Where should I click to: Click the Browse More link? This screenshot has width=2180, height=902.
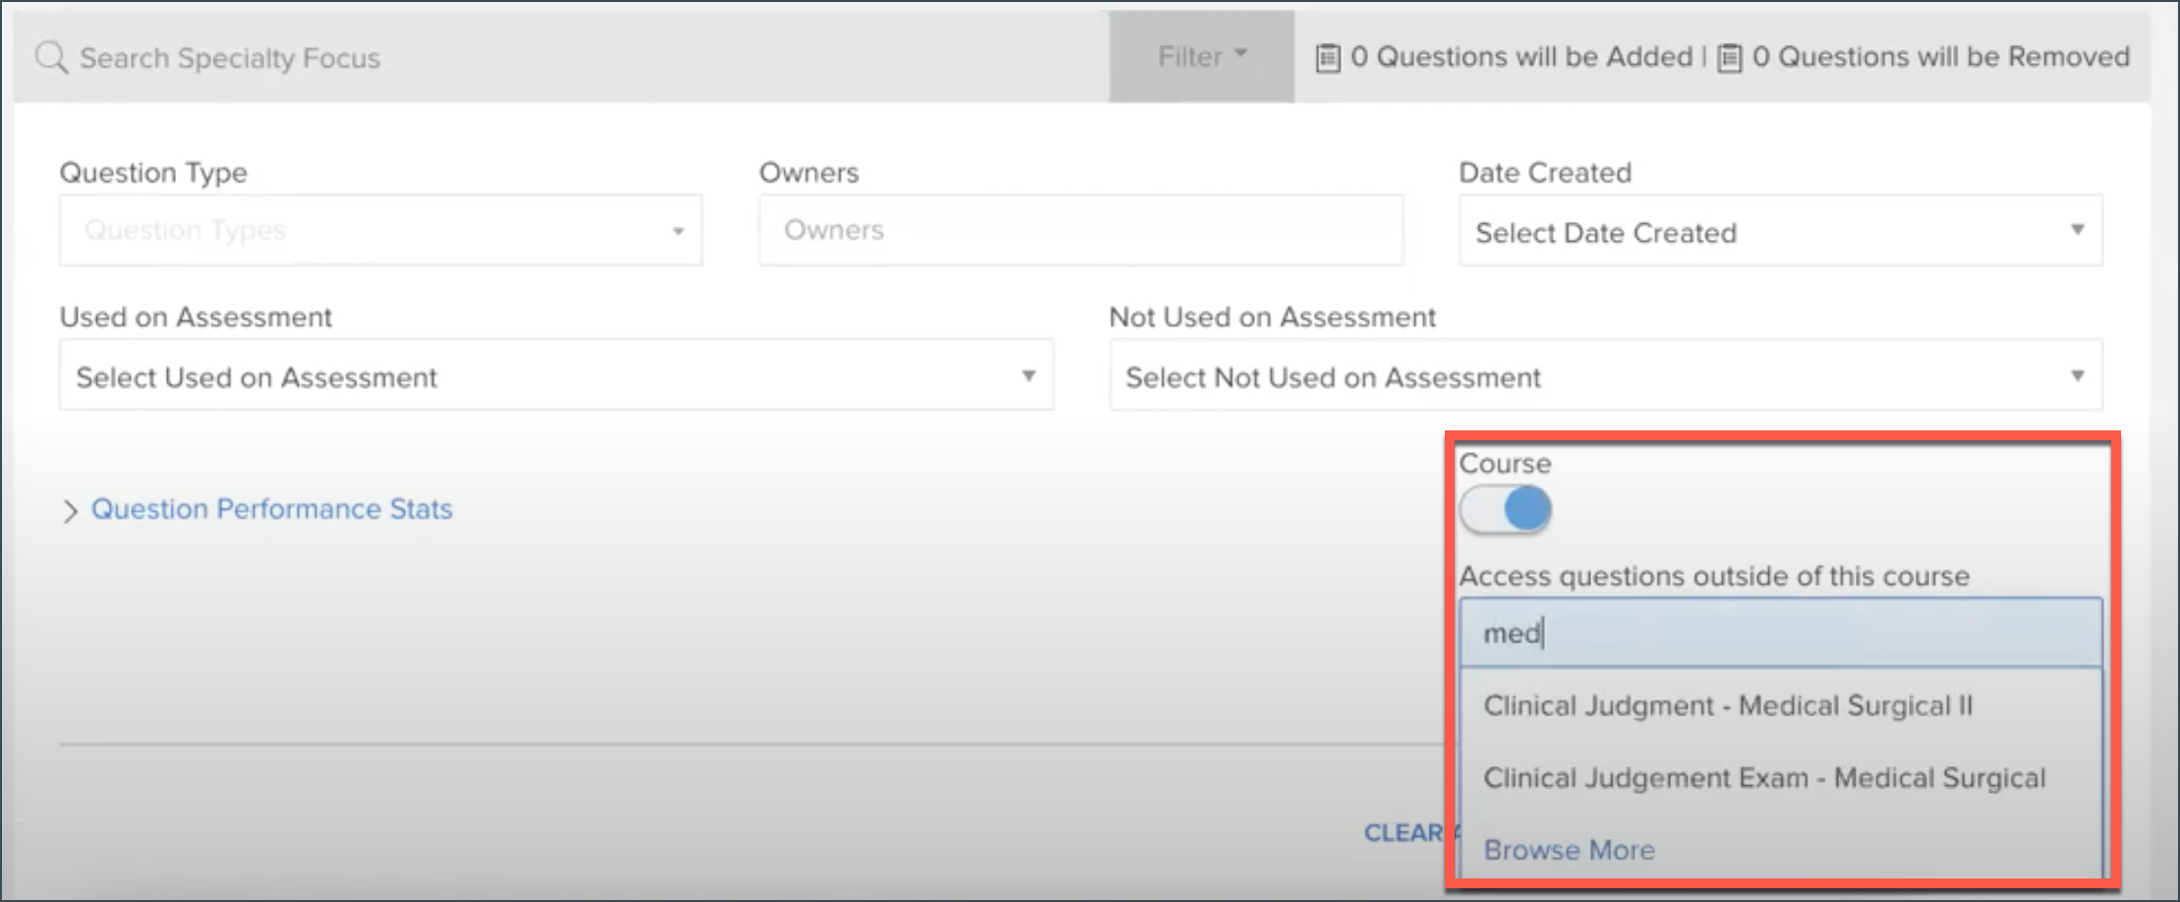[1568, 849]
